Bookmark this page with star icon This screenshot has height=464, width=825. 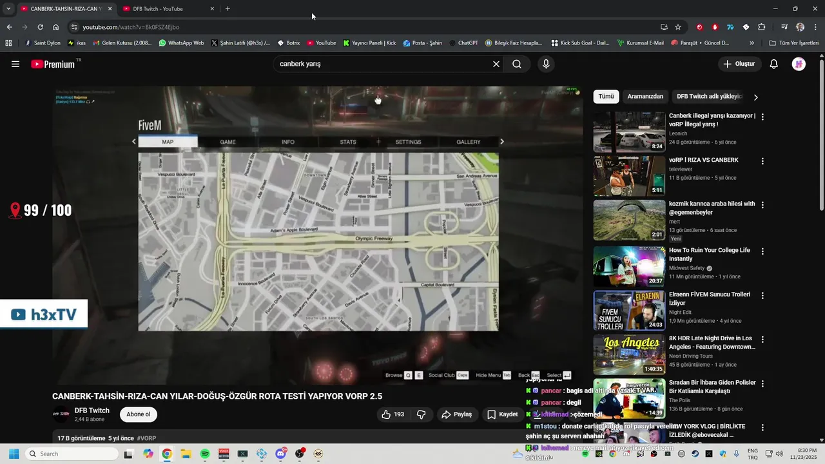[678, 27]
